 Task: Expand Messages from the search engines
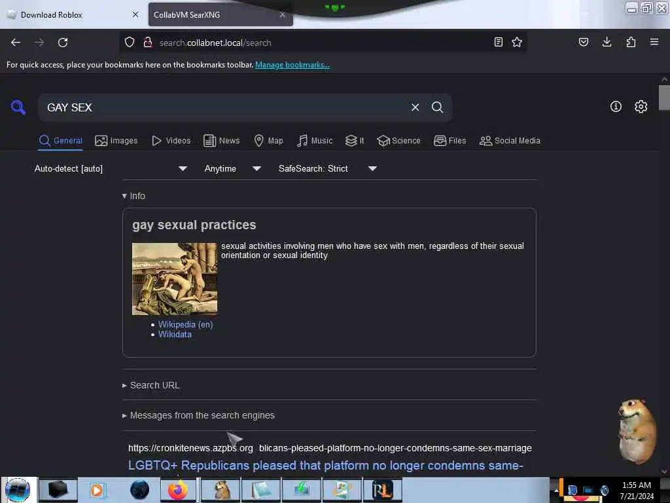(198, 415)
